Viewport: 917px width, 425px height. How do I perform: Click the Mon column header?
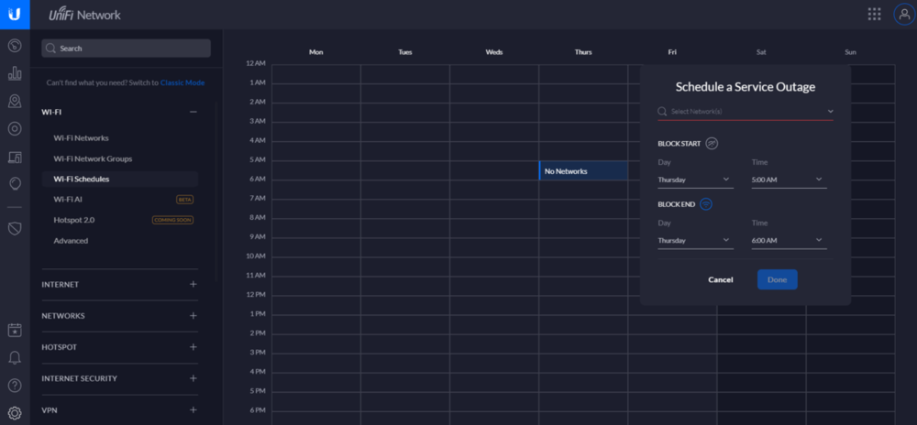(x=315, y=52)
